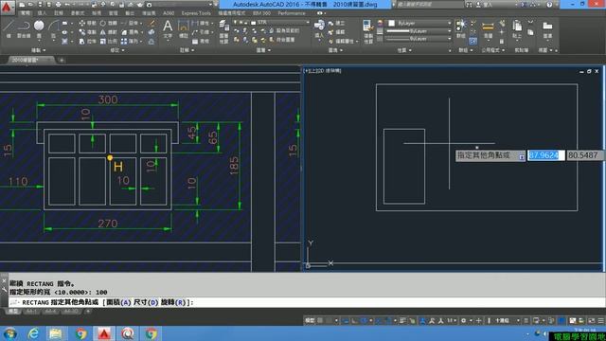
Task: Switch to the Express Tools ribbon tab
Action: (196, 13)
